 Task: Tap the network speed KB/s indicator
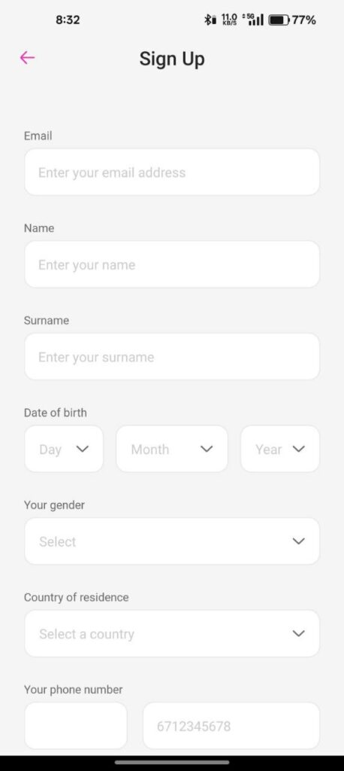(229, 20)
